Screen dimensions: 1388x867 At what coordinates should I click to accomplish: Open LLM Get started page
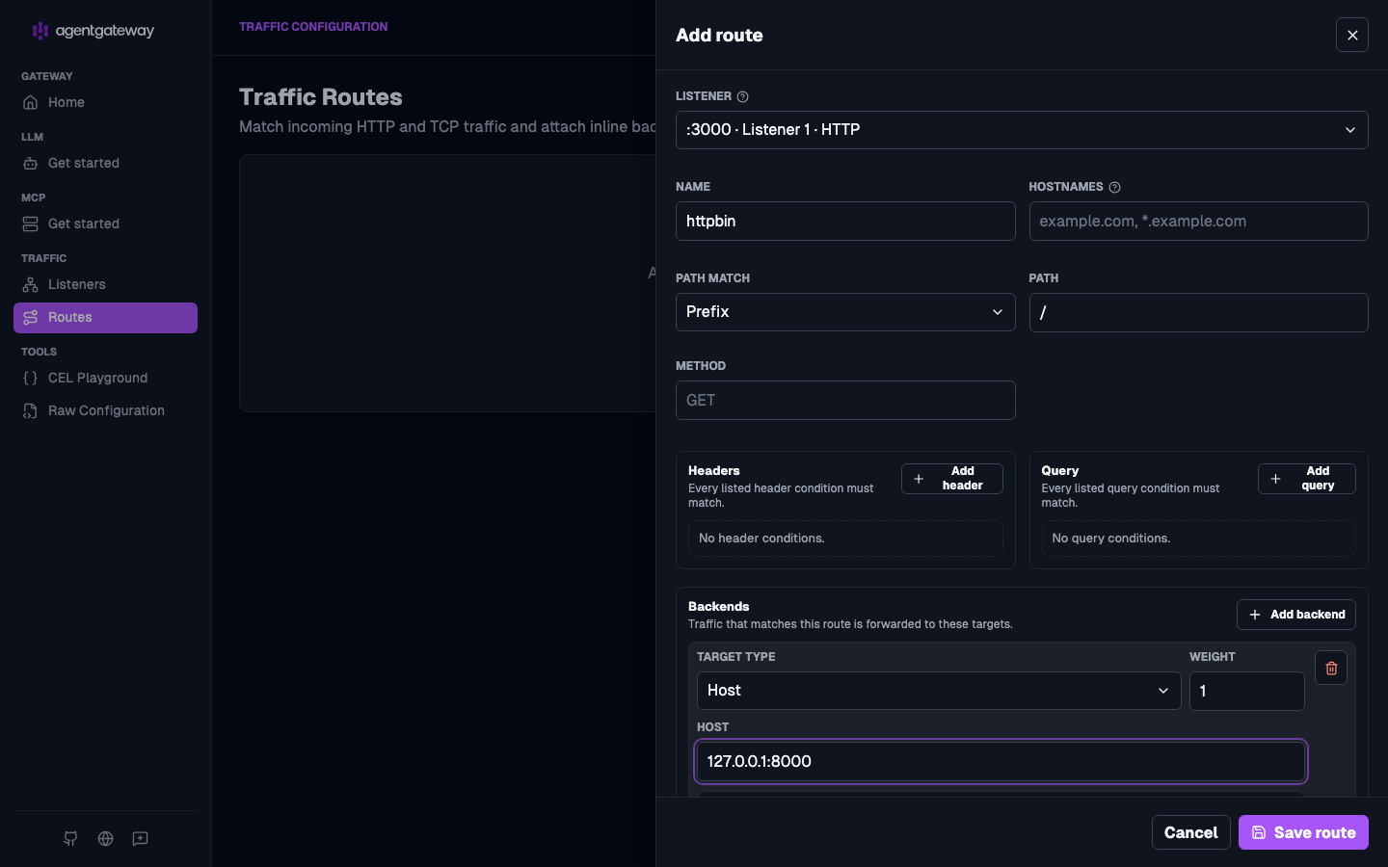point(105,163)
